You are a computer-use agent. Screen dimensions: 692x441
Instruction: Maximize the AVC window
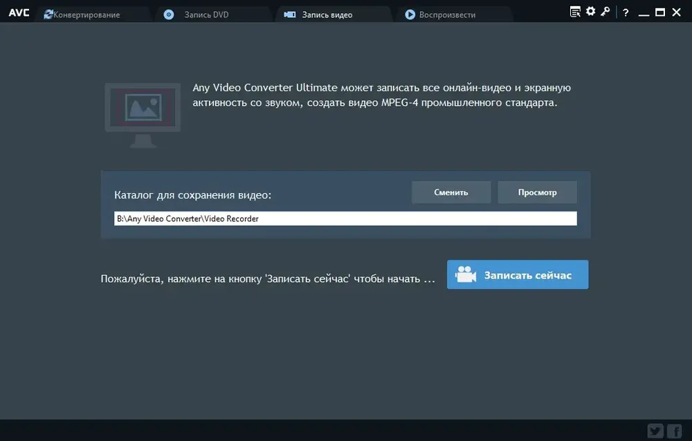pos(659,12)
